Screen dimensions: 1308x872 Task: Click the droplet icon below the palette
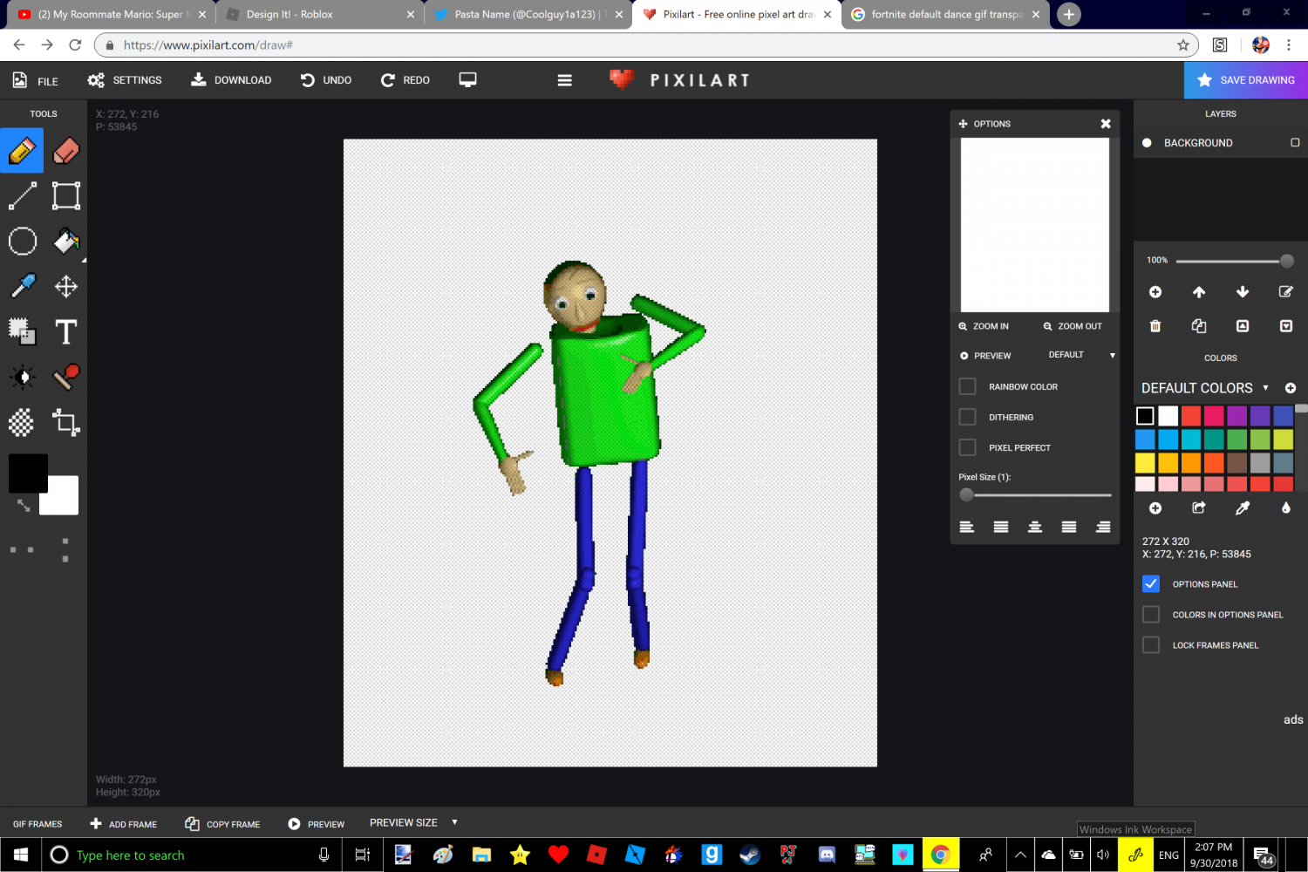[1286, 508]
